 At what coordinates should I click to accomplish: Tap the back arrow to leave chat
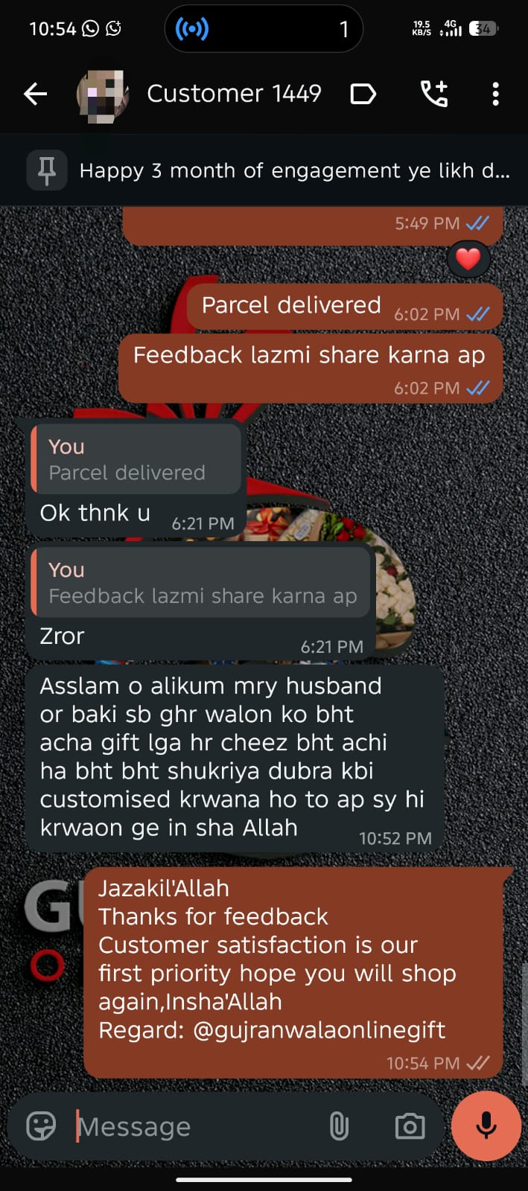(x=35, y=94)
